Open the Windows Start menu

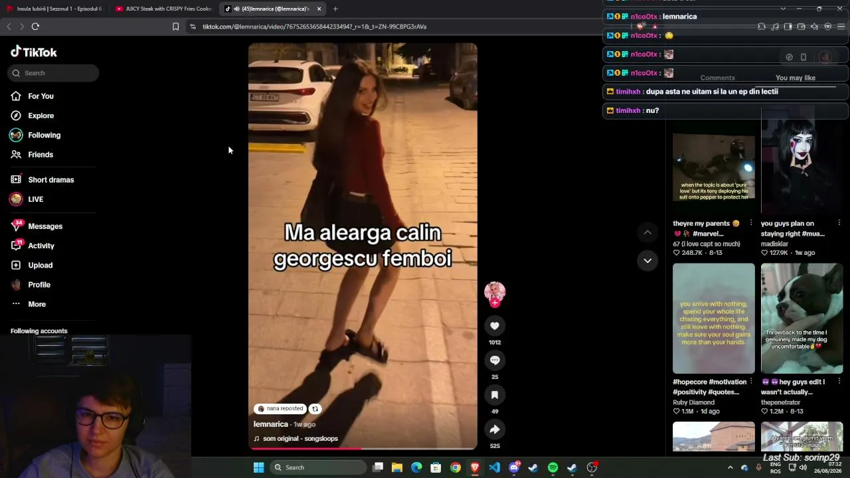click(258, 467)
